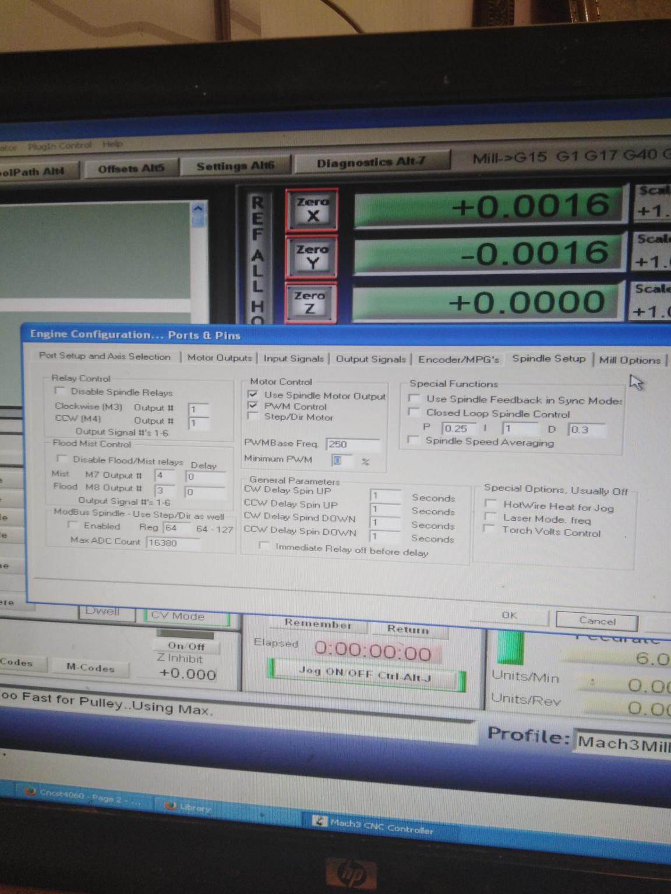Cancel the Engine Configuration dialog

[597, 621]
